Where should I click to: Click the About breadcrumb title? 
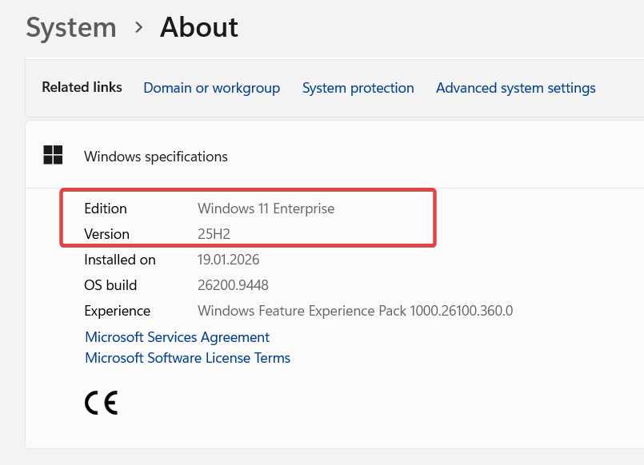(x=198, y=27)
